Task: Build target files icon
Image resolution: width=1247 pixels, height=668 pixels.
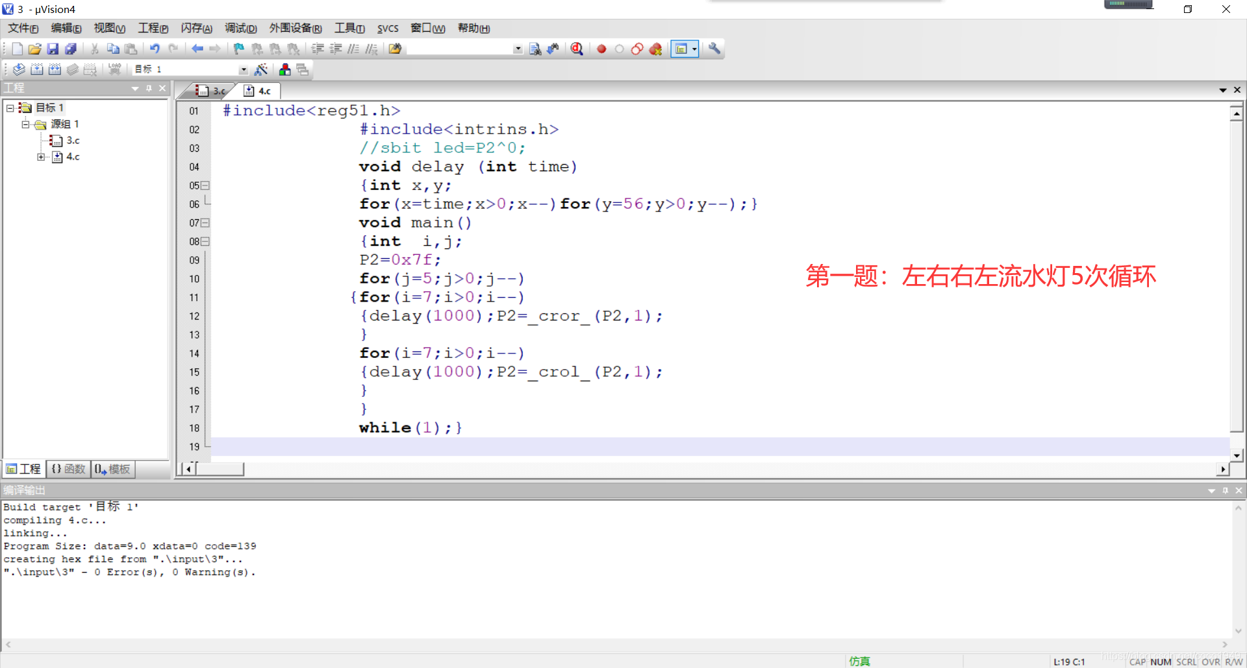Action: 37,69
